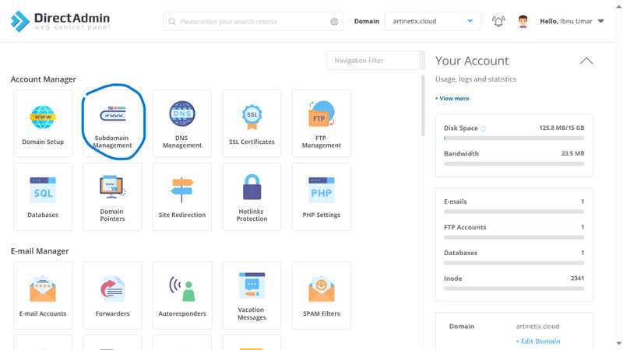
Task: Collapse the Your Account panel
Action: (x=586, y=61)
